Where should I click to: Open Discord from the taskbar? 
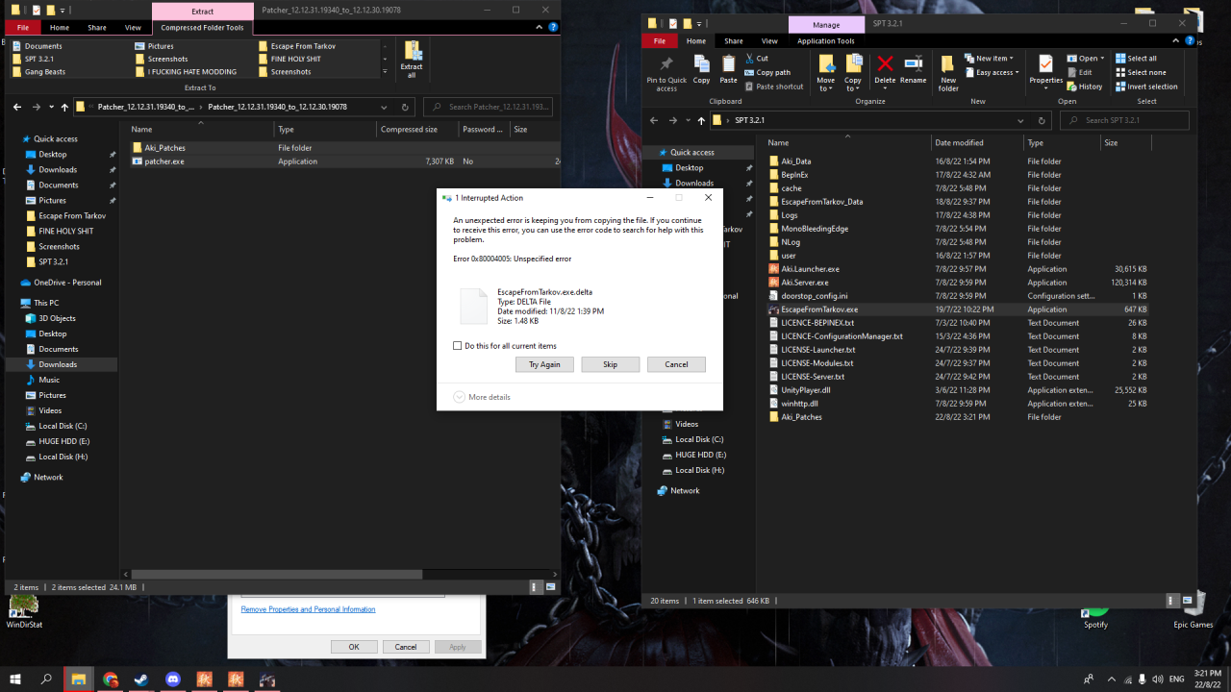172,680
